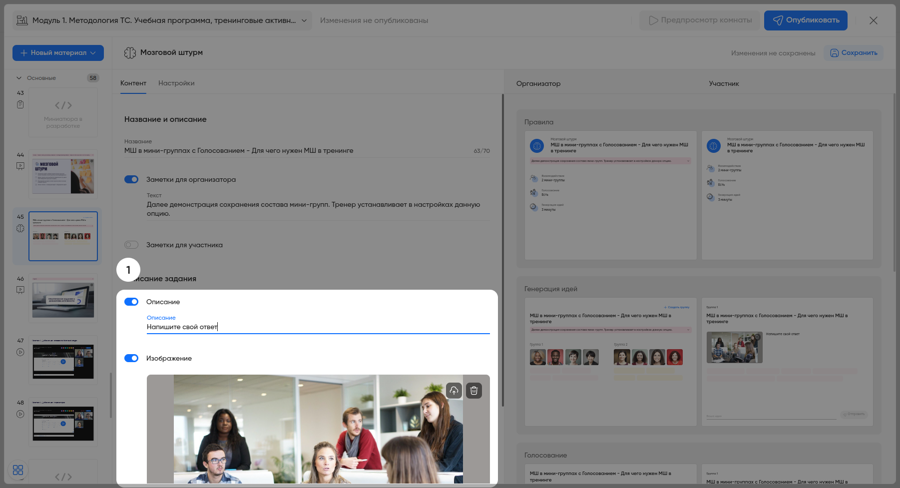Screen dimensions: 900x488
Task: Expand the module title dropdown
Action: click(304, 20)
